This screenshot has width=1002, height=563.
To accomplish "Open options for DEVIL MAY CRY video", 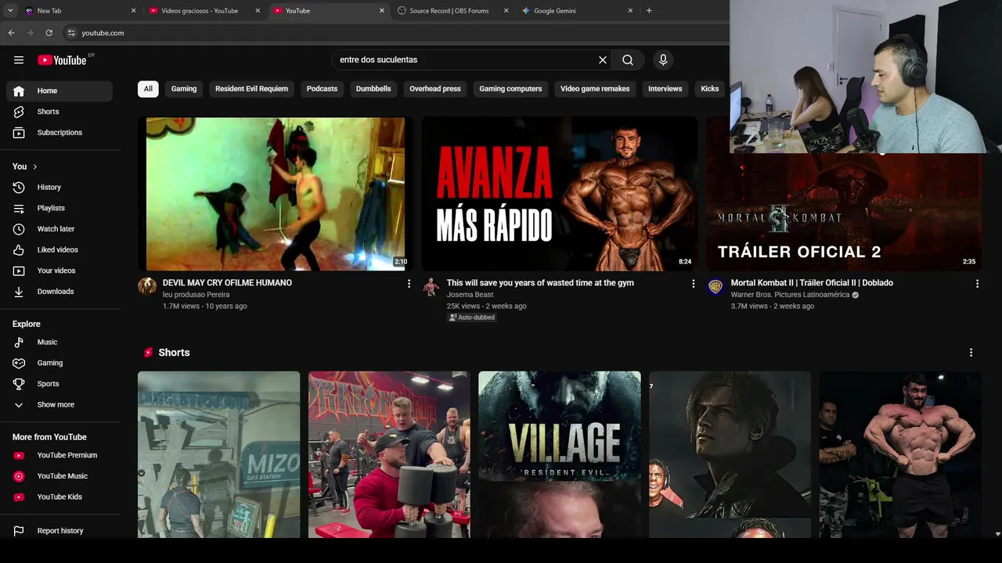I will (x=409, y=284).
